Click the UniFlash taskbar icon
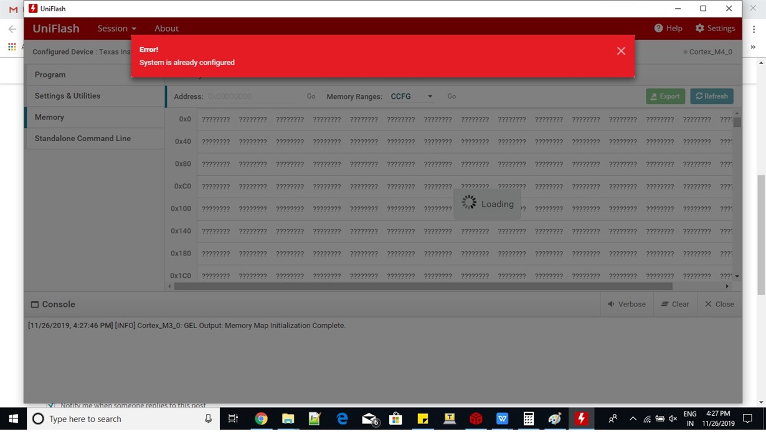 (582, 419)
